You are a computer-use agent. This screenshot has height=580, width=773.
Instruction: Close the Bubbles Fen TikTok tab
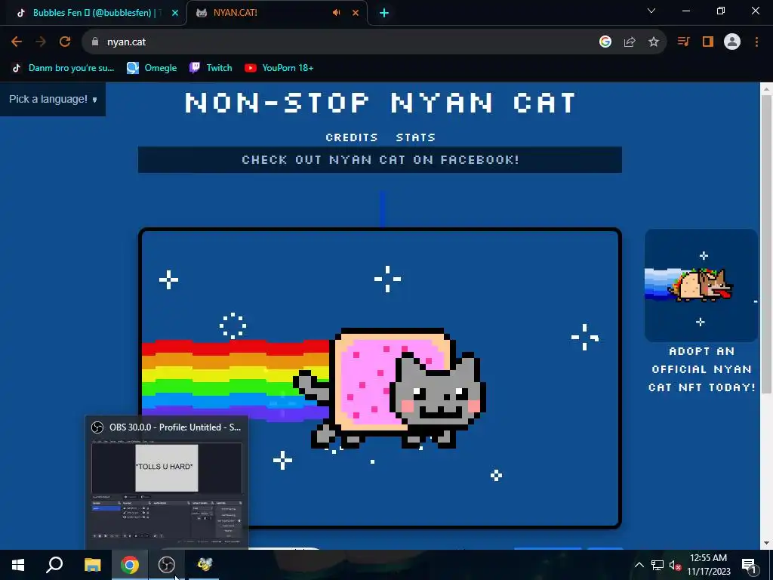click(175, 13)
